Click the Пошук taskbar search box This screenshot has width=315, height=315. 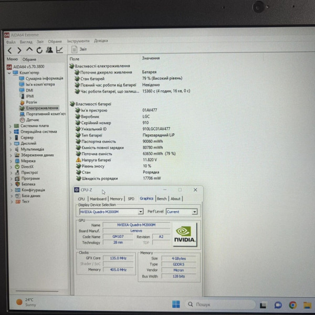tap(220, 304)
